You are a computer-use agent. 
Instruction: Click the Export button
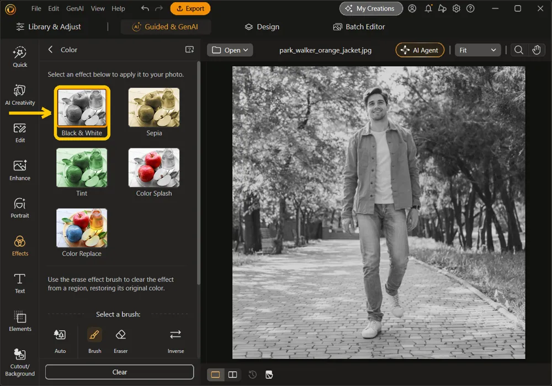pos(190,8)
